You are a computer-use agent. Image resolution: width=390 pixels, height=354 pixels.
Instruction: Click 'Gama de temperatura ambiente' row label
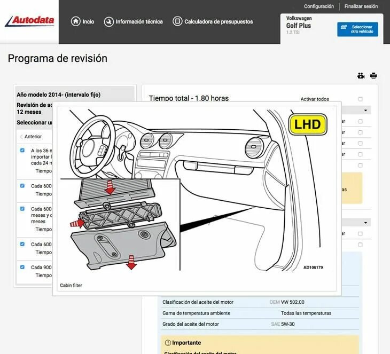coord(196,313)
